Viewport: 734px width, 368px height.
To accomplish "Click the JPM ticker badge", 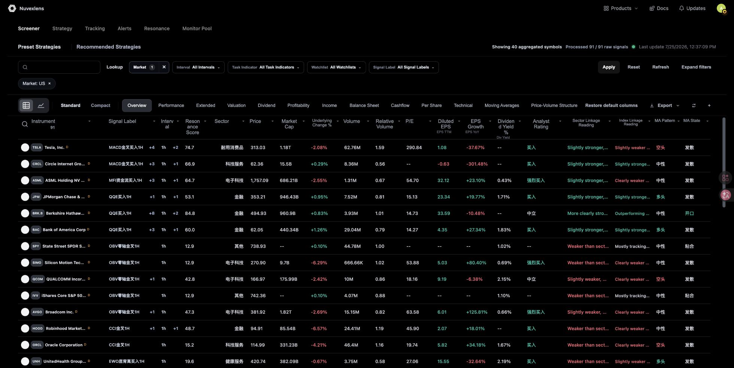I will click(x=36, y=197).
